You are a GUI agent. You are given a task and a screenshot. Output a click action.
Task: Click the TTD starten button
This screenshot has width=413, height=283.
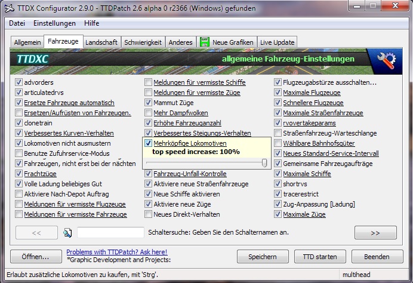pyautogui.click(x=320, y=257)
